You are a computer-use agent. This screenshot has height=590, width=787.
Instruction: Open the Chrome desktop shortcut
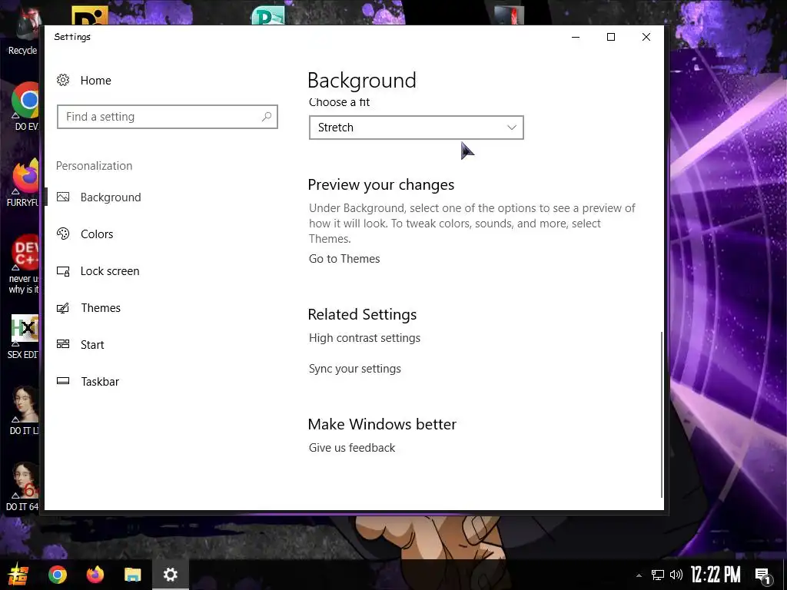(x=24, y=106)
